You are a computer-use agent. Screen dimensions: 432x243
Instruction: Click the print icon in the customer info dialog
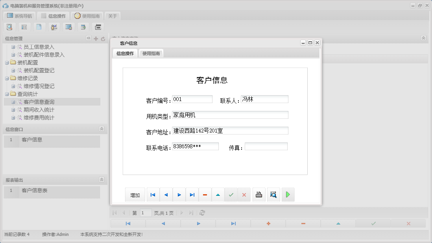pos(258,194)
